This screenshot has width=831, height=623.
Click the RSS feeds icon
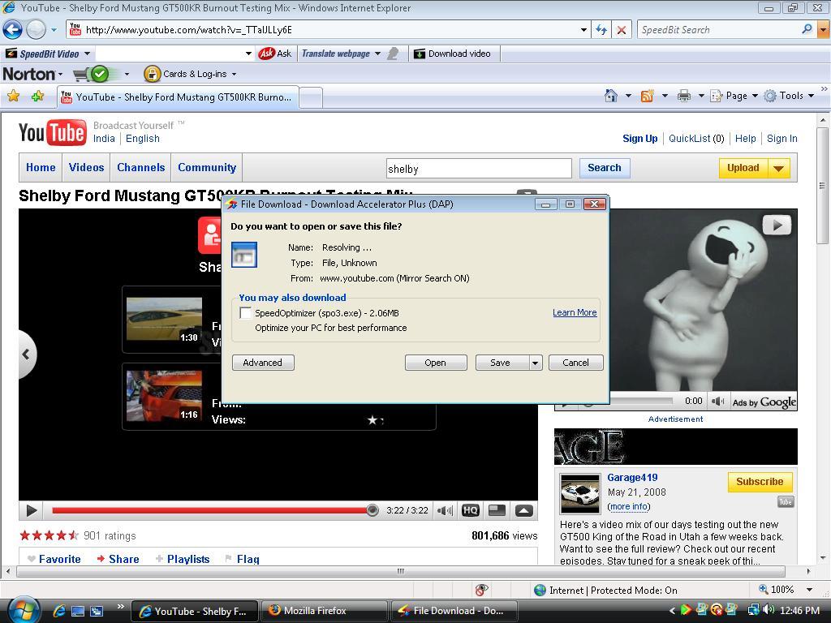click(647, 96)
